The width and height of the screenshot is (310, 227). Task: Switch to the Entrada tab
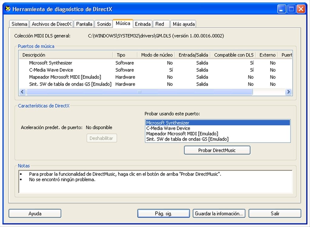coord(143,24)
